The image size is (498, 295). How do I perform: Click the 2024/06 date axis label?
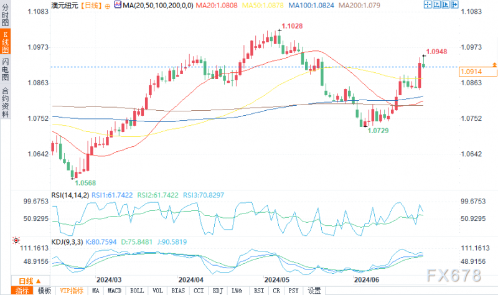coord(367,280)
